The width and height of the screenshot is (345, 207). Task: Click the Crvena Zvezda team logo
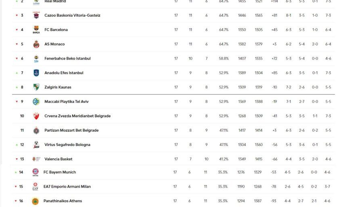[x=36, y=116]
